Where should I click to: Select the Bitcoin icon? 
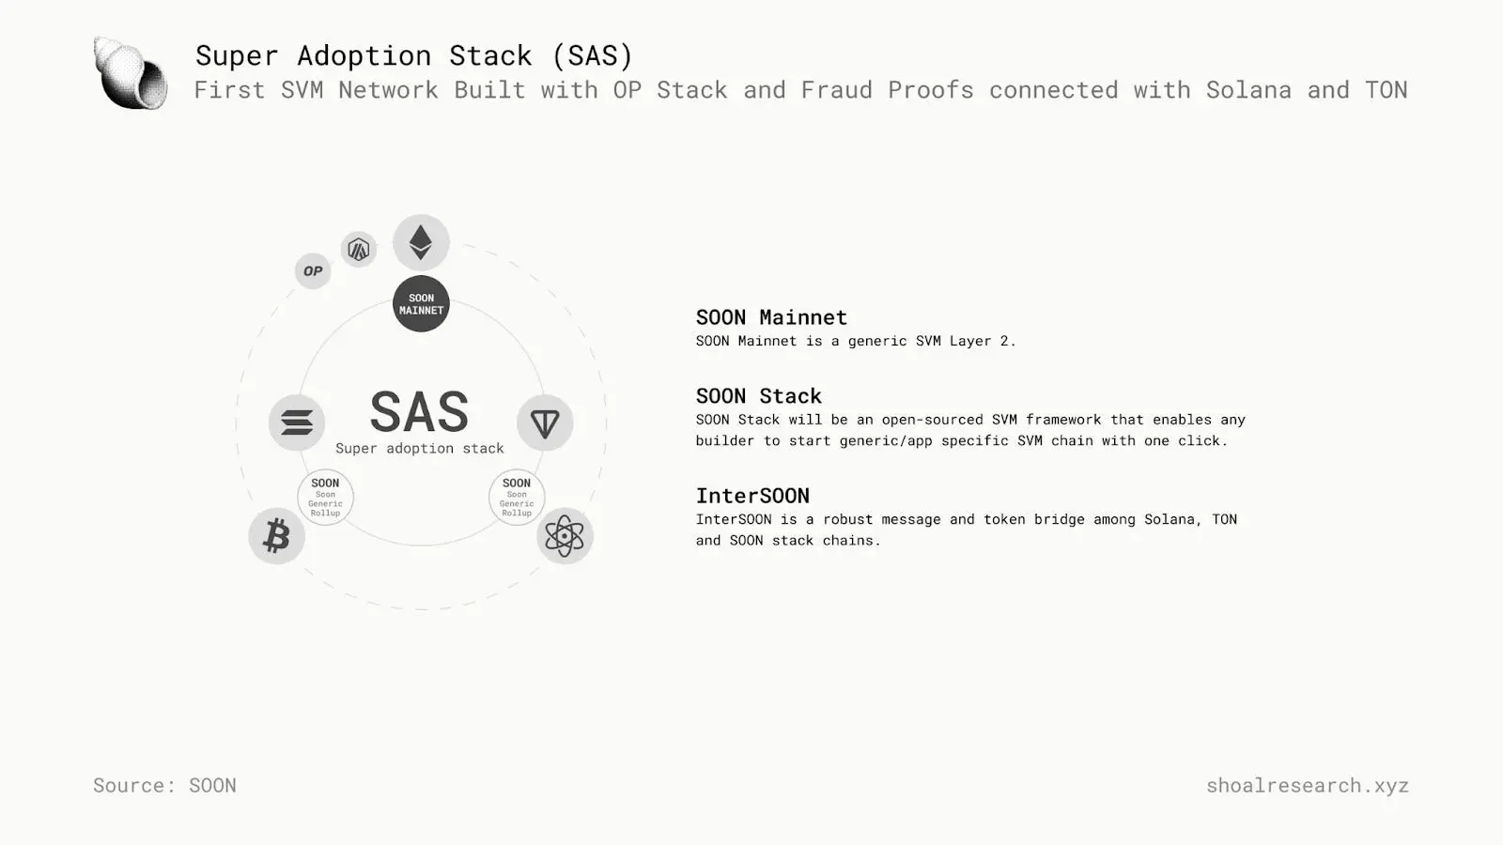click(x=276, y=536)
